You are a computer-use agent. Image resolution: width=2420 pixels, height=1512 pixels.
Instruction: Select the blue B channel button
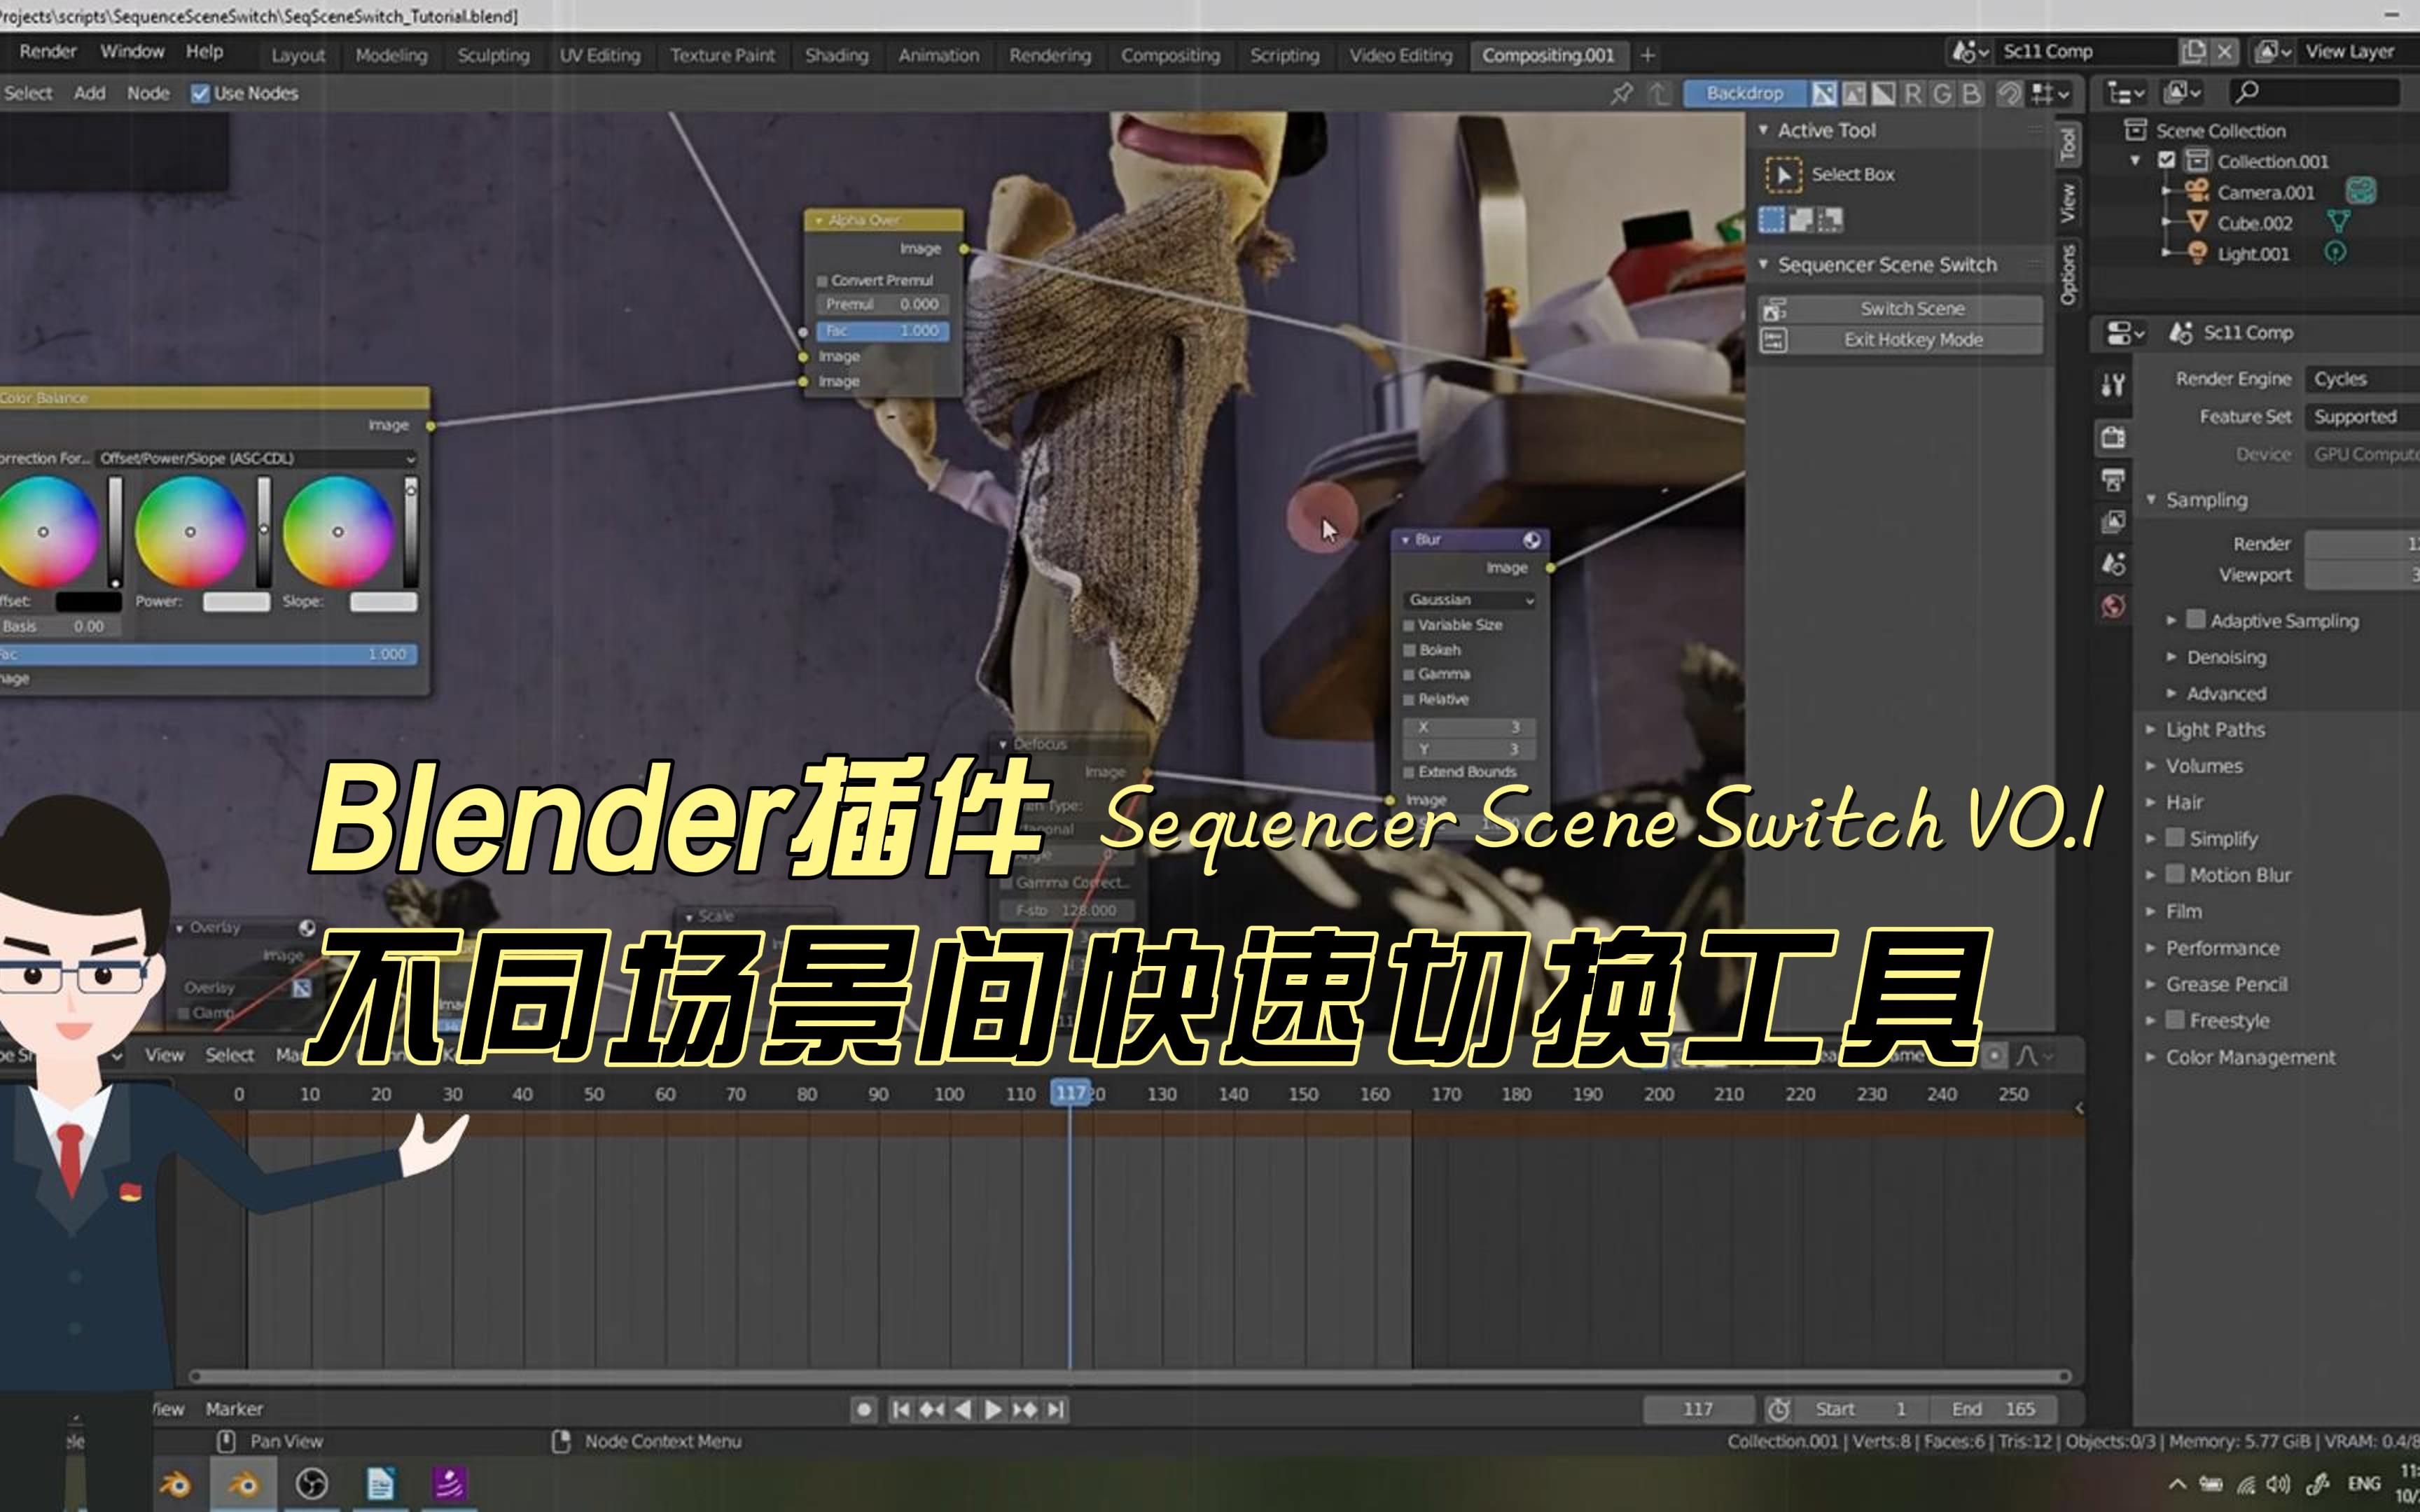point(1971,94)
